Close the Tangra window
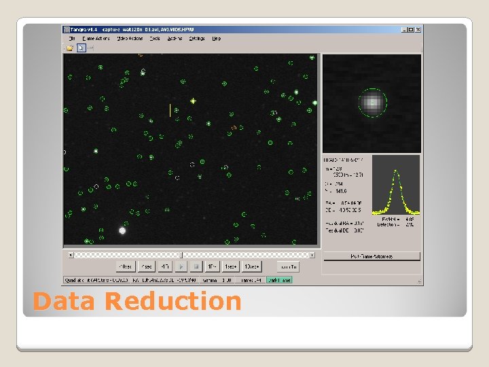This screenshot has width=489, height=367. point(418,30)
